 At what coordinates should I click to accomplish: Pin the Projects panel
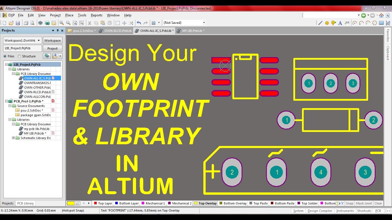58,31
